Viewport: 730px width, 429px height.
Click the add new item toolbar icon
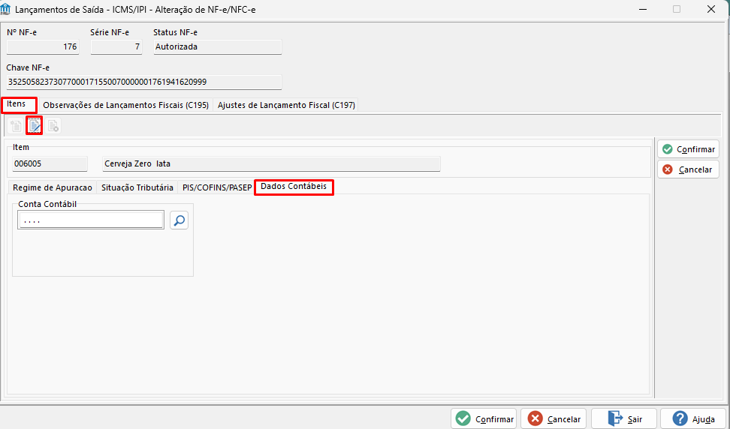coord(16,126)
